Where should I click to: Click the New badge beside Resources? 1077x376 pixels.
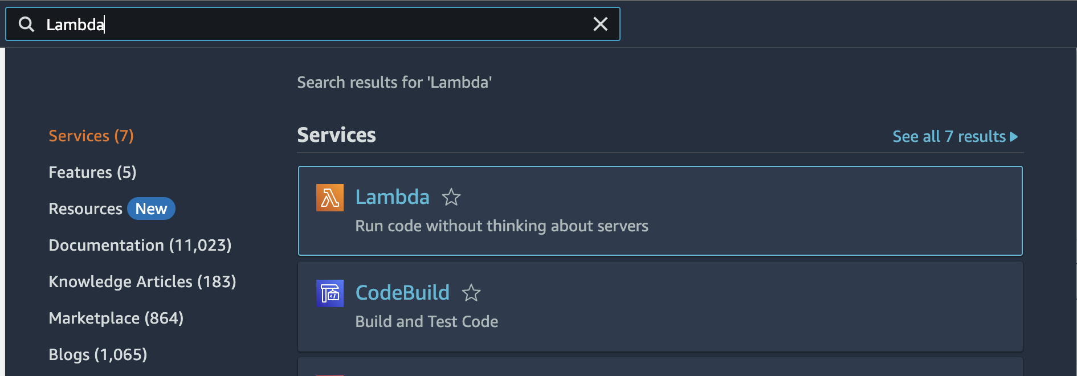[x=151, y=209]
